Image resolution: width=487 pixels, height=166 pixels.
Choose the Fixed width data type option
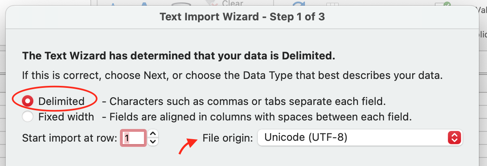click(28, 117)
